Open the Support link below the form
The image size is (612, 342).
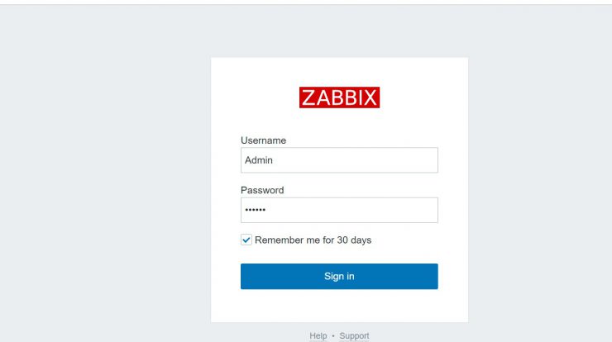coord(354,335)
